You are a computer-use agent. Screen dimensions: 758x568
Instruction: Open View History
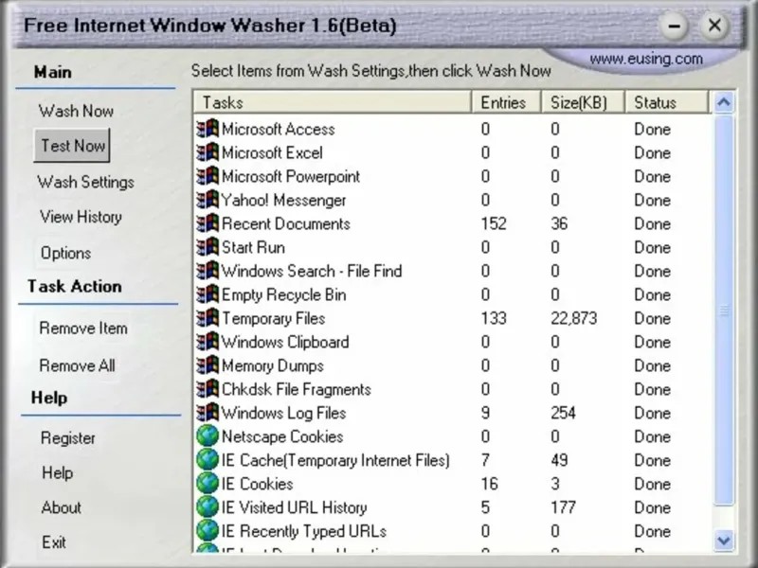tap(81, 217)
